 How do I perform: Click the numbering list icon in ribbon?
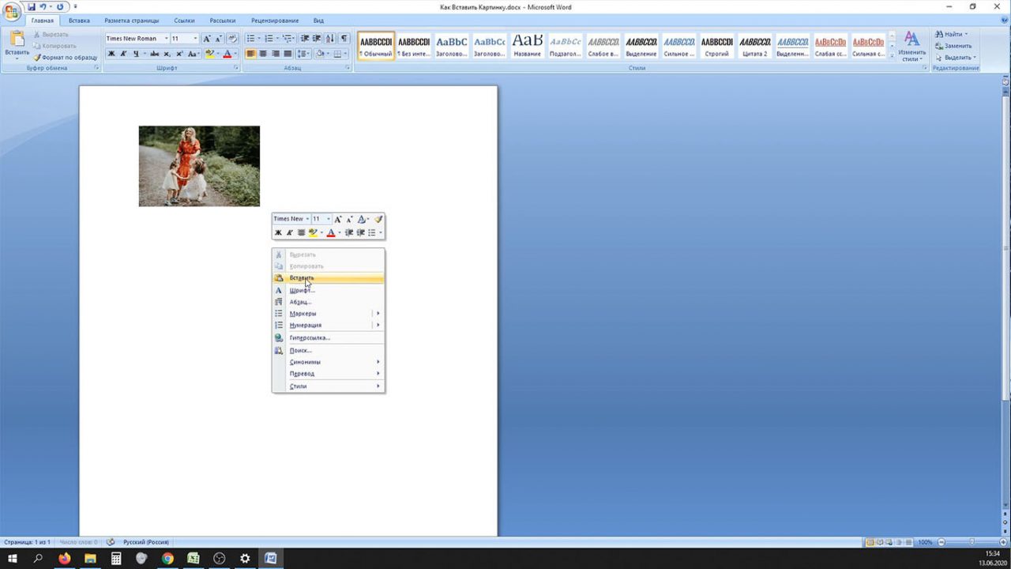click(271, 39)
